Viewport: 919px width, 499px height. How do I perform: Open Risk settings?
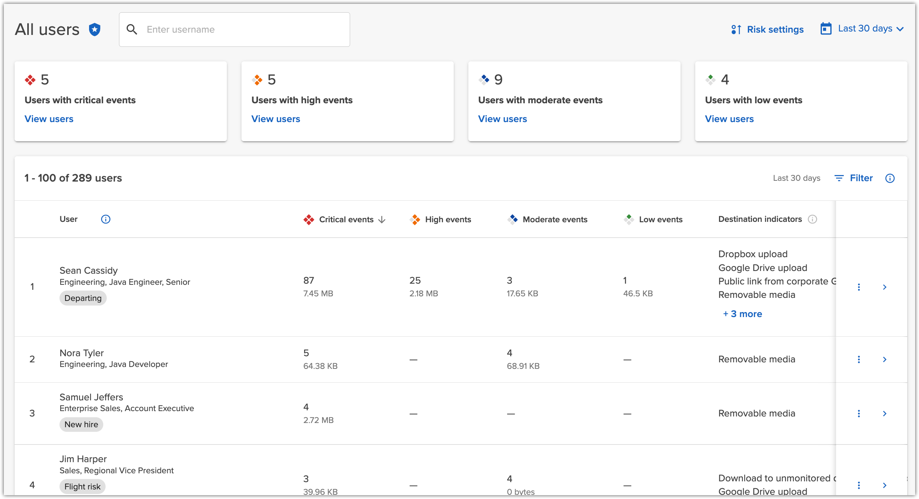767,30
